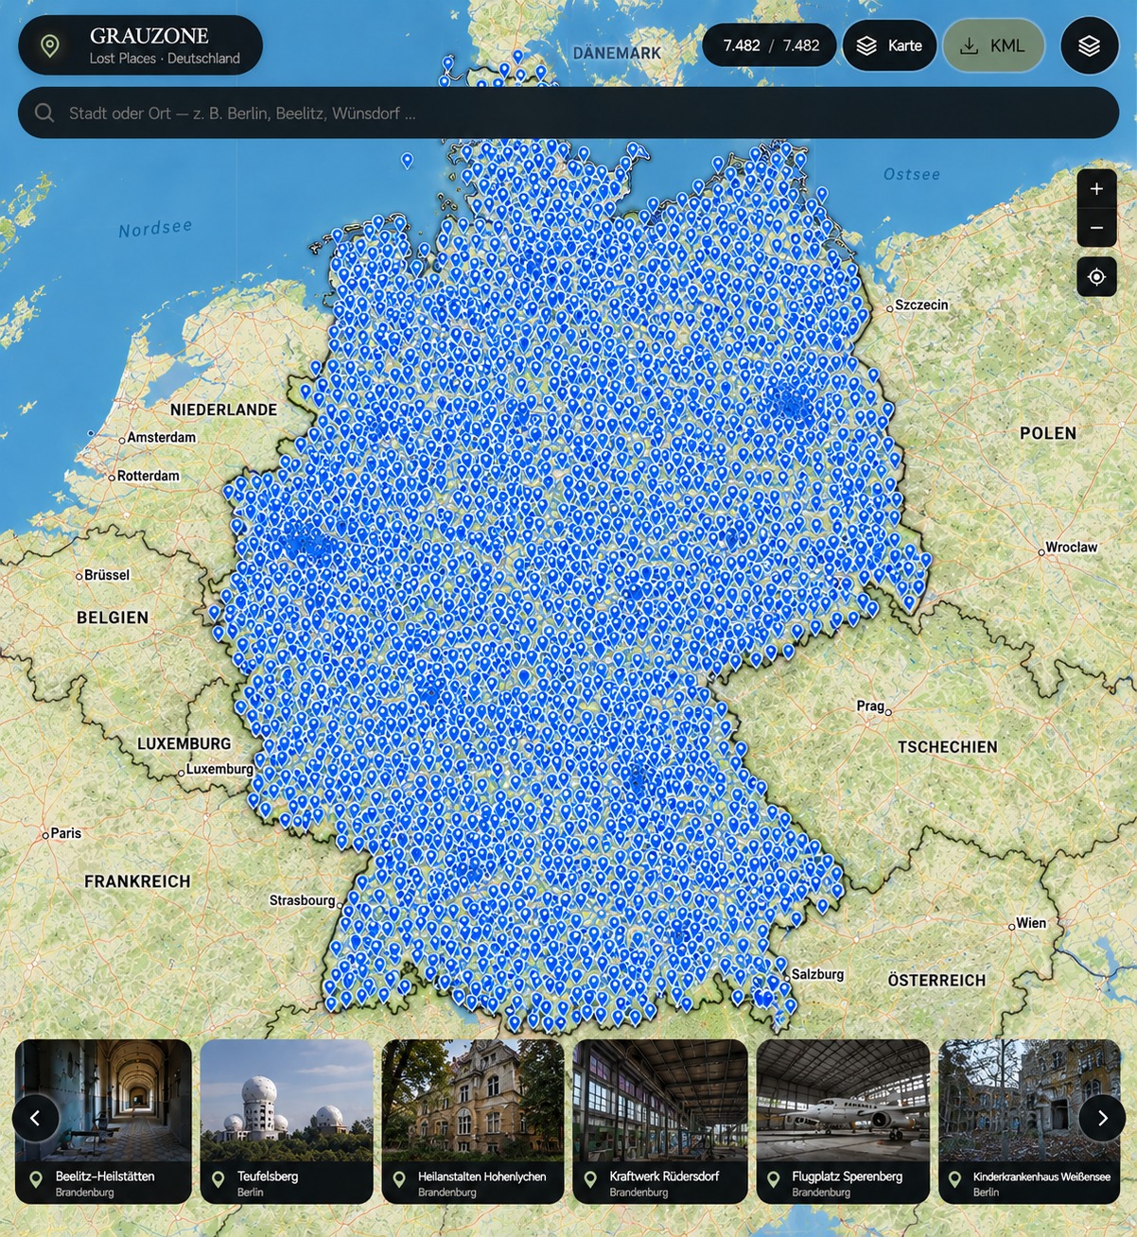Show next places with right arrow
1137x1237 pixels.
click(1102, 1118)
